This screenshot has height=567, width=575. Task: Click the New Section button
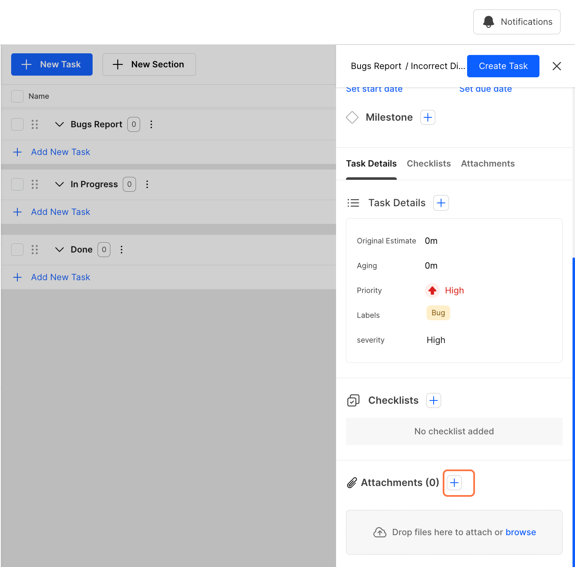pos(149,64)
